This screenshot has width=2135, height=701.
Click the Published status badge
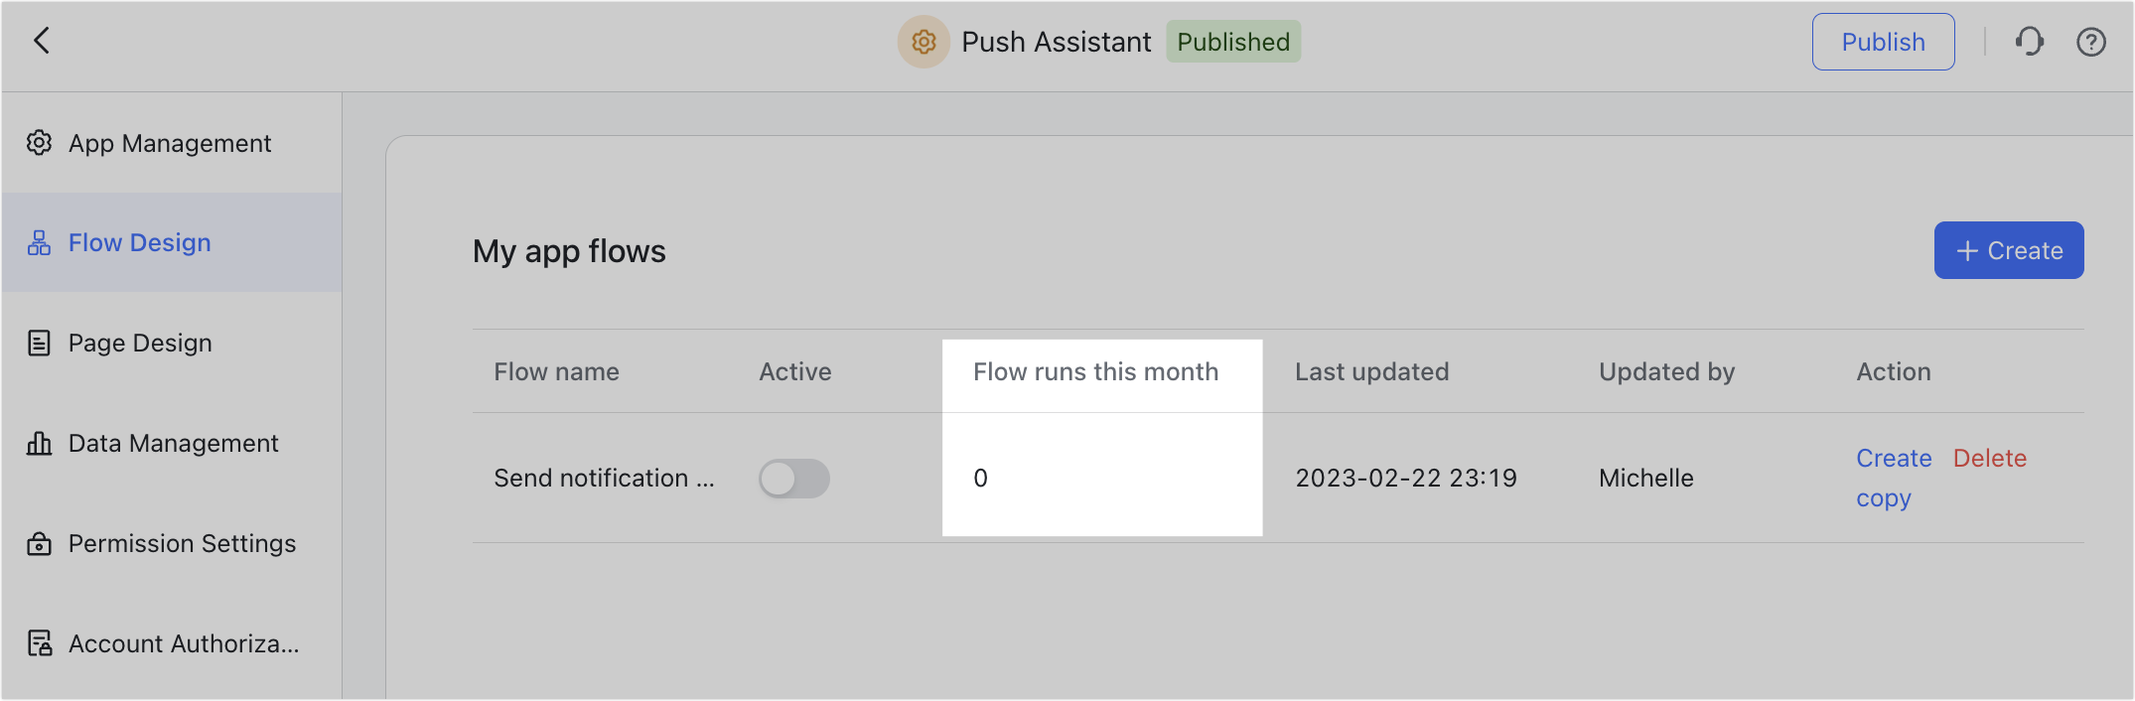pyautogui.click(x=1232, y=42)
